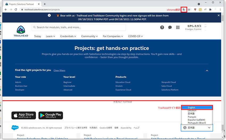The width and height of the screenshot is (226, 140).
Task: Click the shield extension icon in toolbar
Action: (x=195, y=10)
